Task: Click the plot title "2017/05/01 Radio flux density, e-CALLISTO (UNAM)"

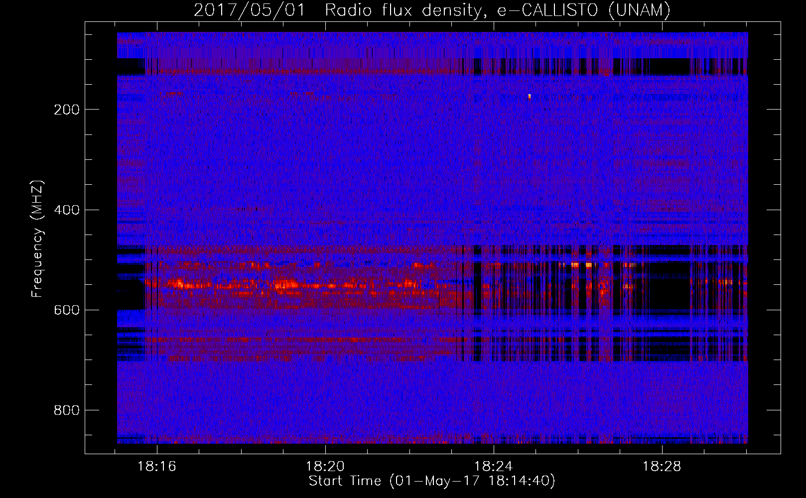Action: [x=432, y=10]
